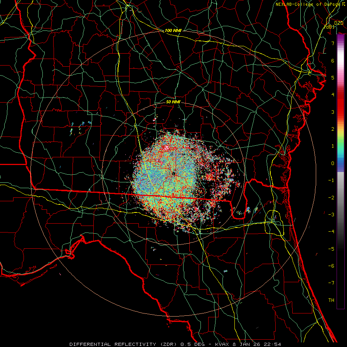Click the 100 NMI range ring label

(x=173, y=30)
